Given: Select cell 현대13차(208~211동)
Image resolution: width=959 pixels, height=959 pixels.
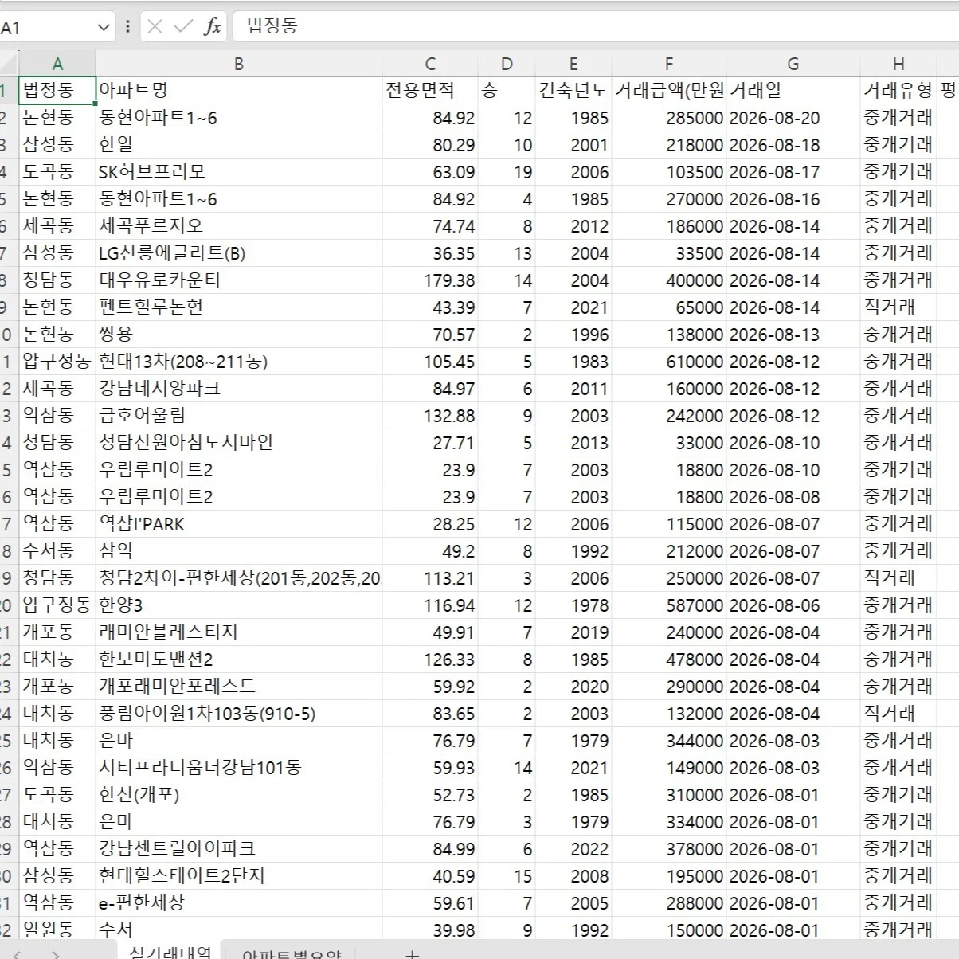Looking at the screenshot, I should [239, 362].
